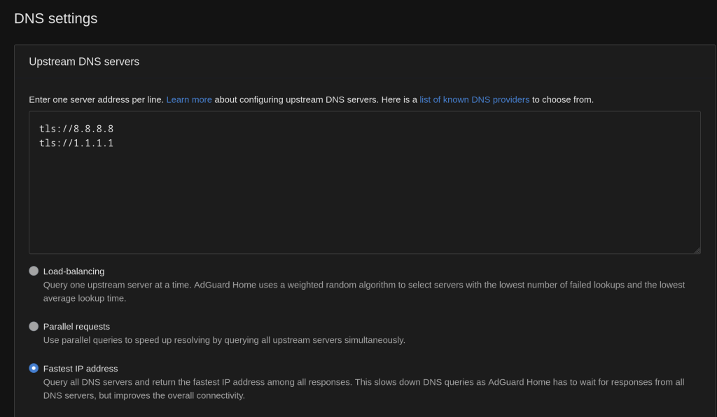717x417 pixels.
Task: Click the tls://1.1.1.1 server entry
Action: (76, 143)
